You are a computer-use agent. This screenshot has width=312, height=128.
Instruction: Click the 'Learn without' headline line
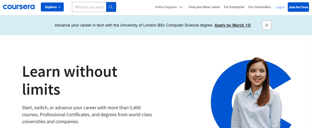tap(70, 72)
